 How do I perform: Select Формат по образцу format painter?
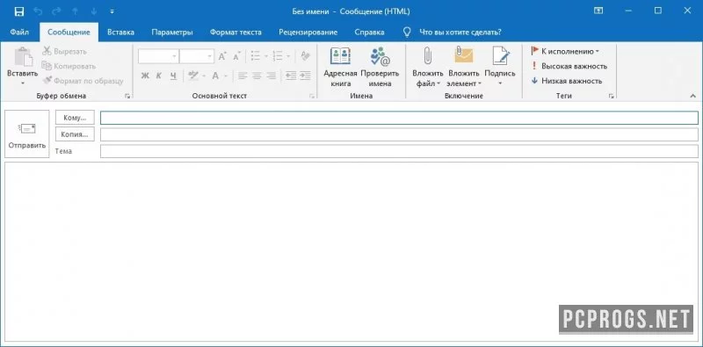[x=83, y=81]
